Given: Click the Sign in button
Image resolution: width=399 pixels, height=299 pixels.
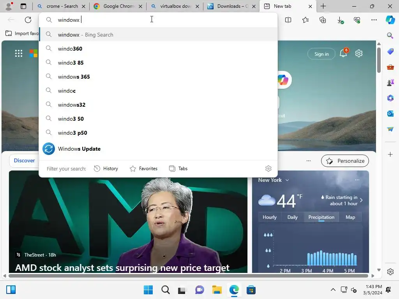Looking at the screenshot, I should pos(321,54).
